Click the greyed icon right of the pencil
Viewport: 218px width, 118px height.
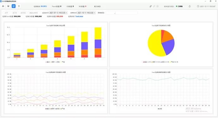154,6
